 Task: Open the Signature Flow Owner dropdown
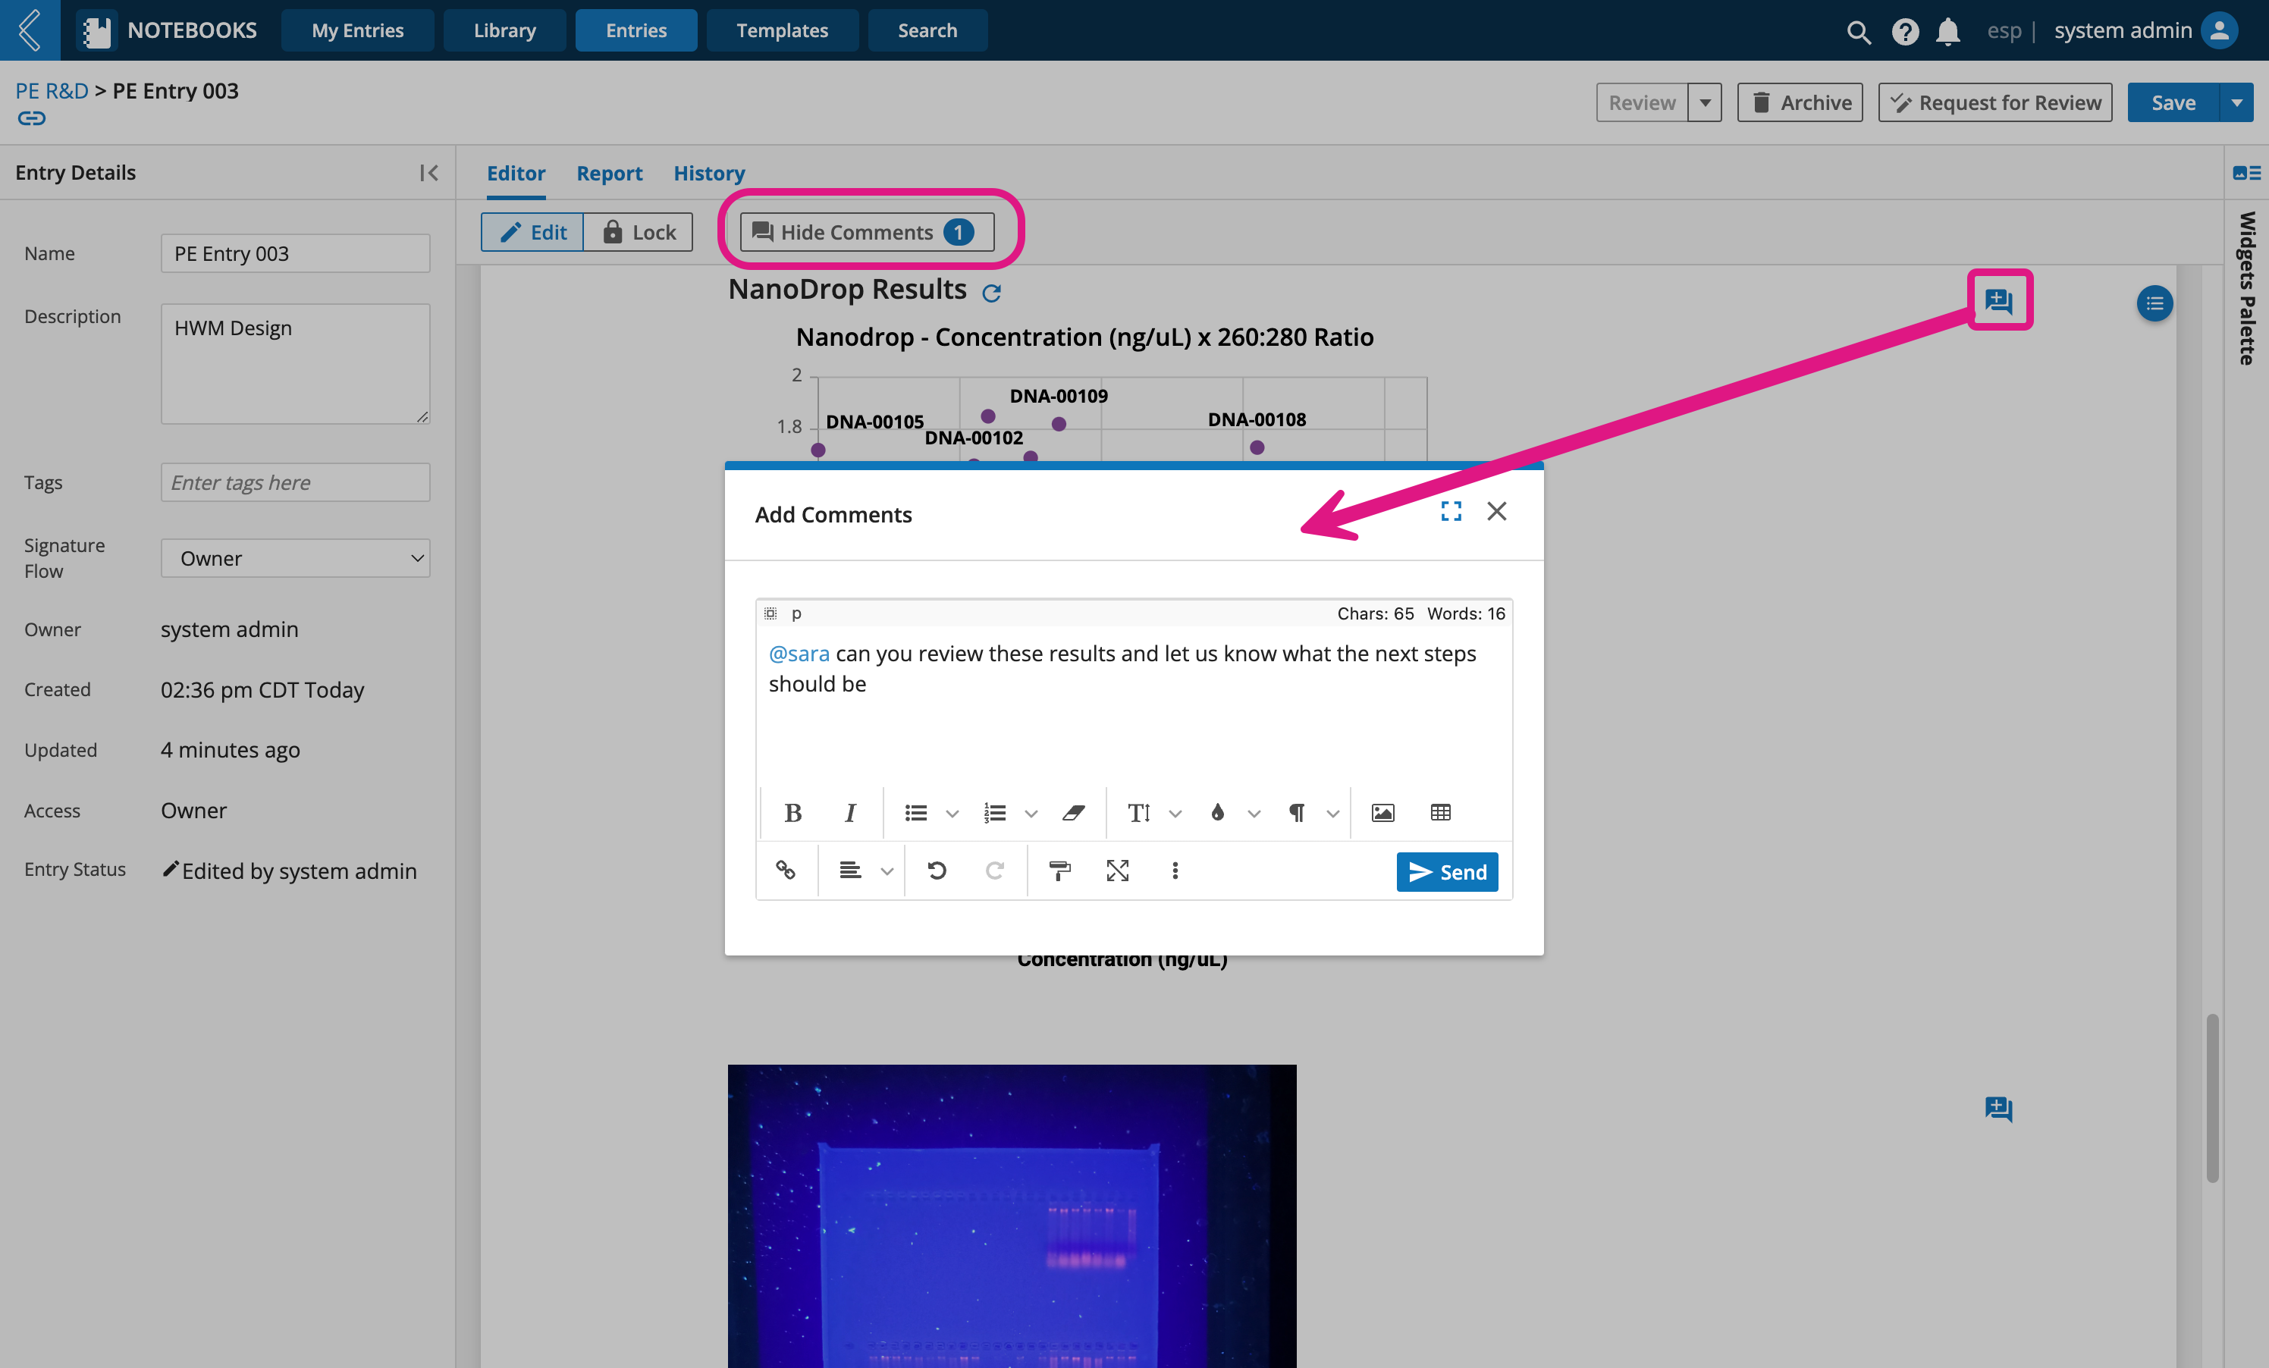[296, 559]
